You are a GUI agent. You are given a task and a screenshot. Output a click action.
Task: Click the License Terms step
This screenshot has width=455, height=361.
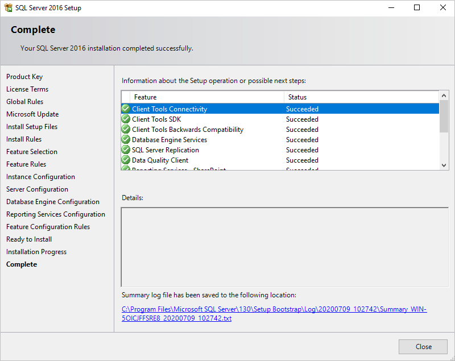(27, 89)
